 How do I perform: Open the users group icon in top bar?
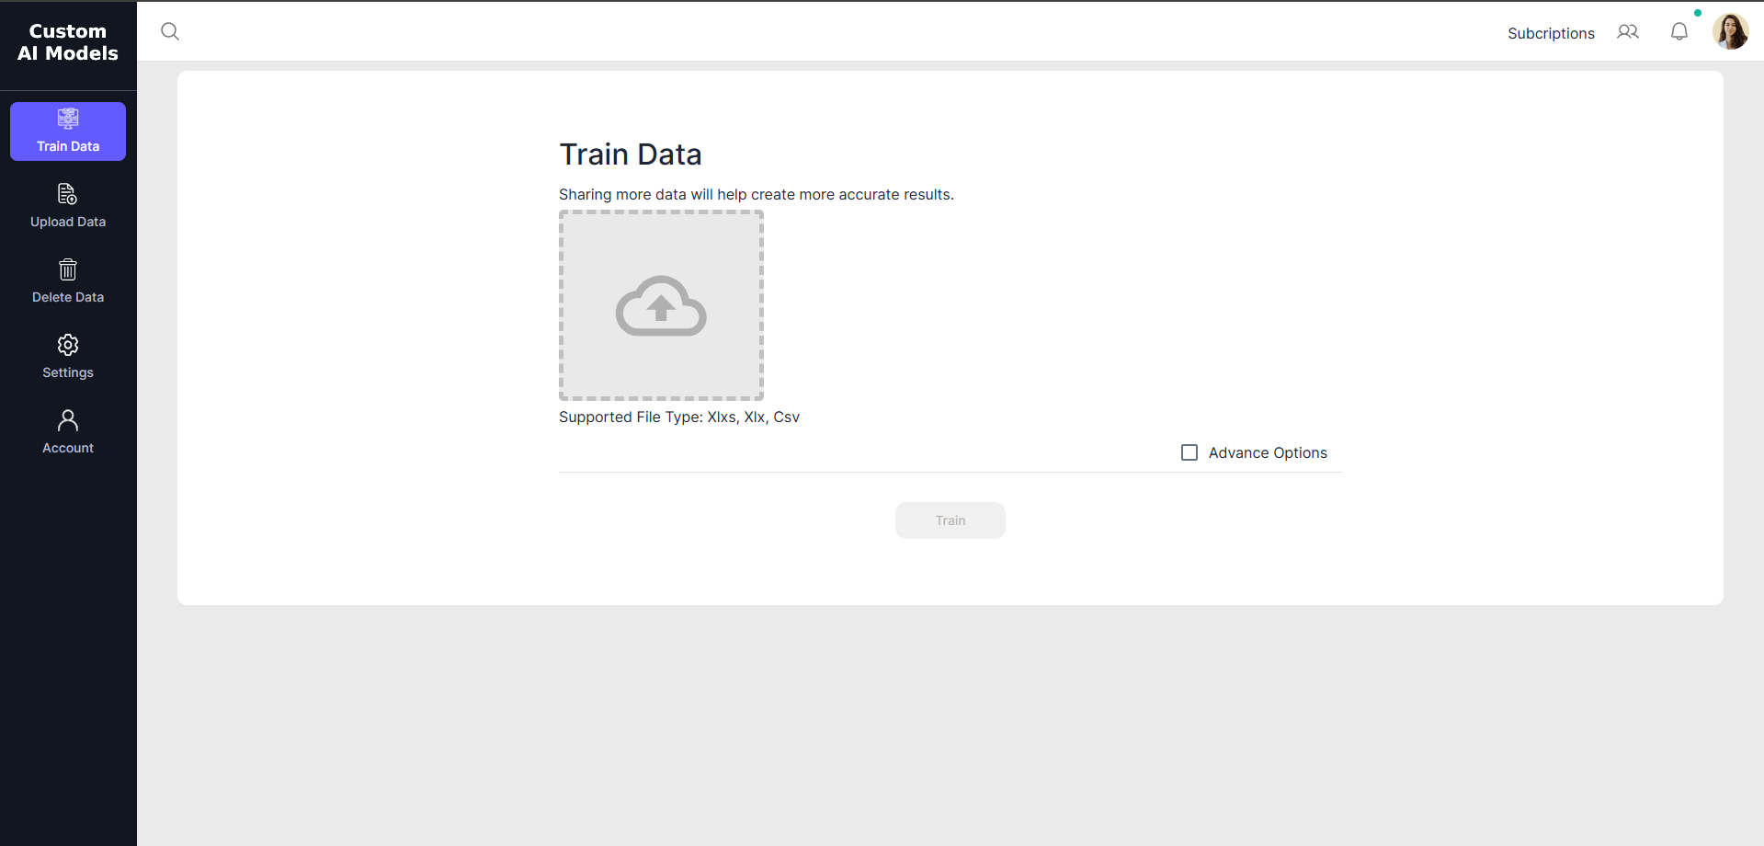(1628, 32)
